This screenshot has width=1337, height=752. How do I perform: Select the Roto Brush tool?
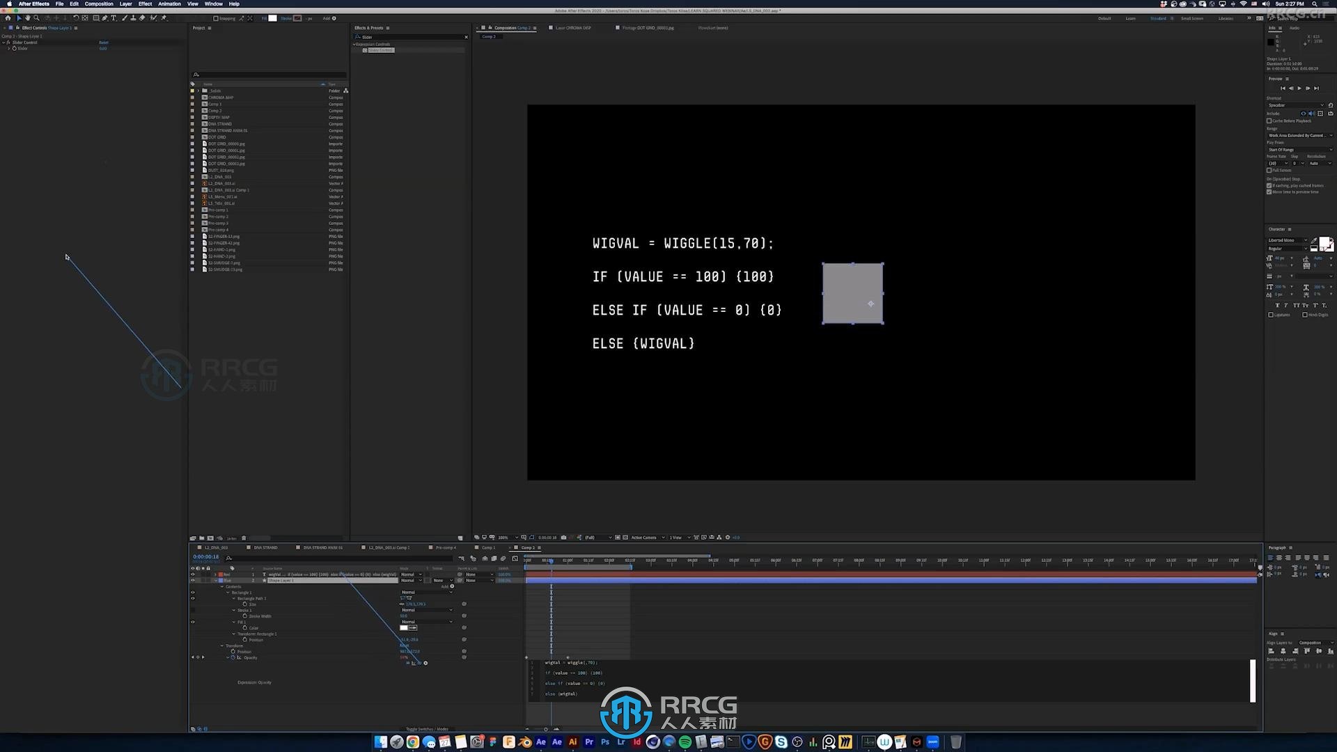coord(153,18)
